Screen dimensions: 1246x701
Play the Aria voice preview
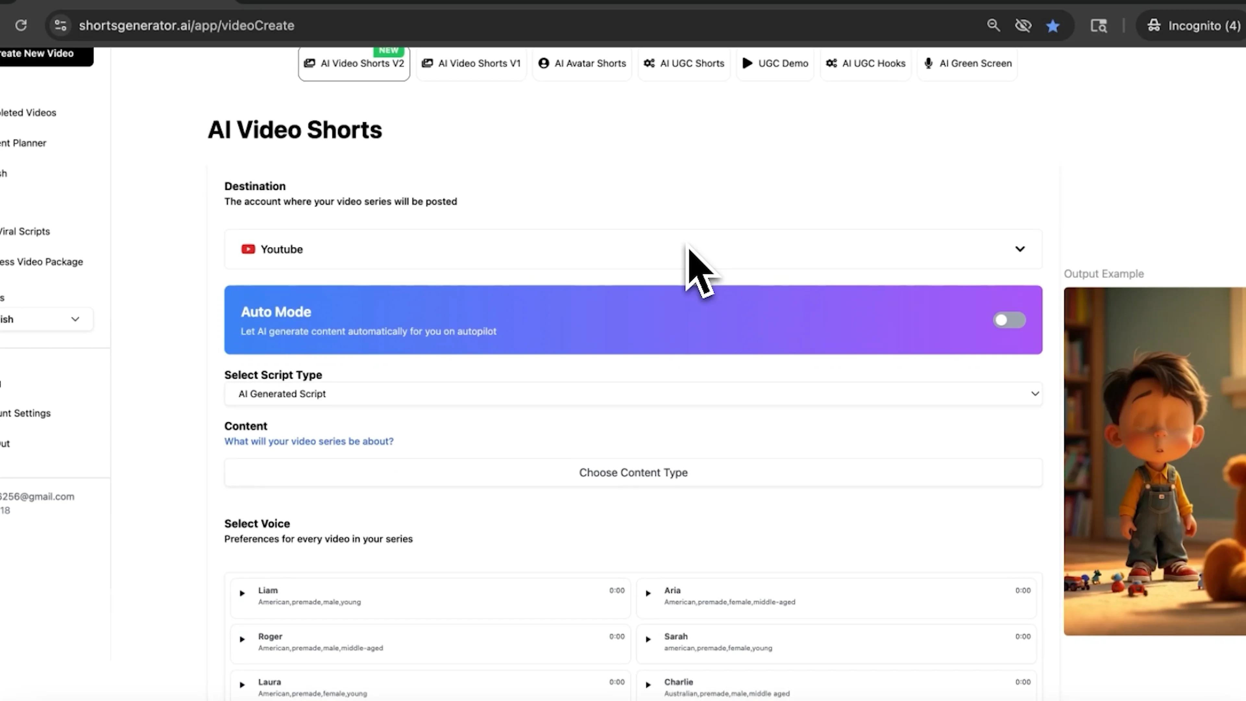click(x=648, y=593)
